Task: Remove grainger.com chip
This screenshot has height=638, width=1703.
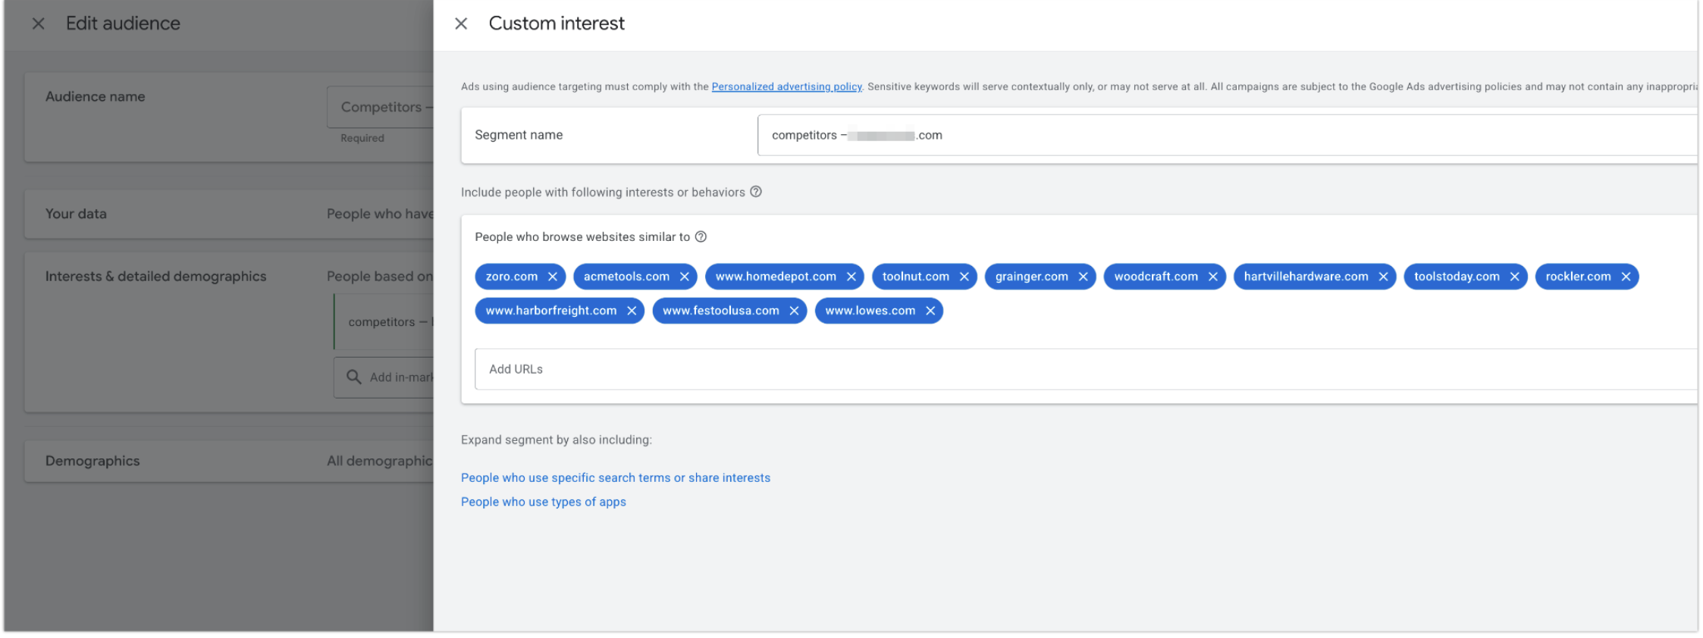Action: coord(1084,277)
